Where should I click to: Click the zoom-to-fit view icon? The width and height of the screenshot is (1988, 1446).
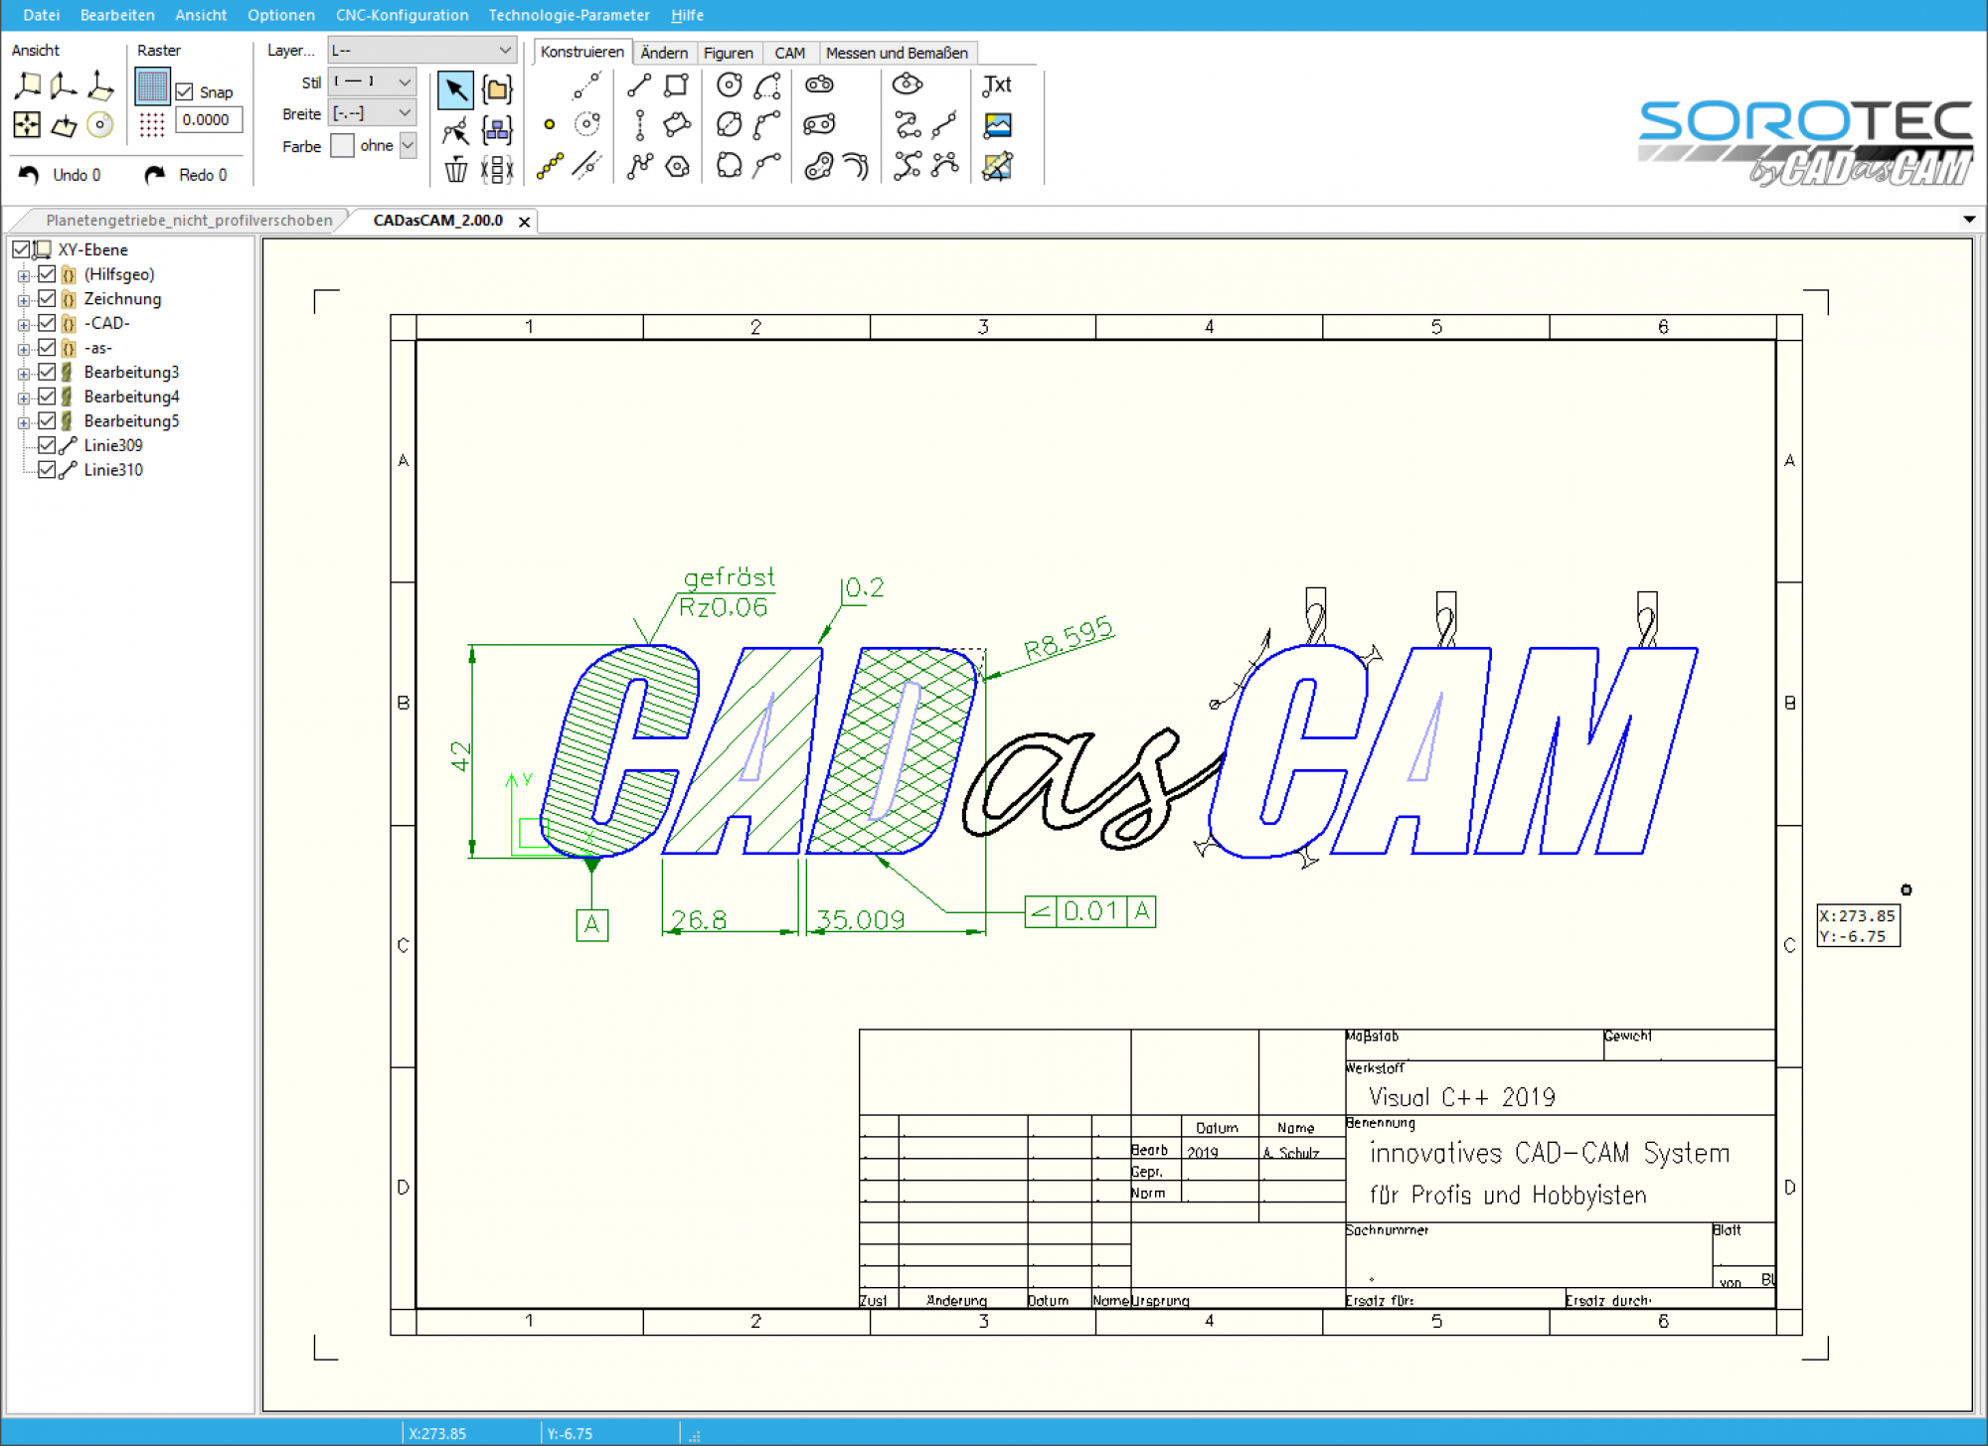(x=27, y=124)
